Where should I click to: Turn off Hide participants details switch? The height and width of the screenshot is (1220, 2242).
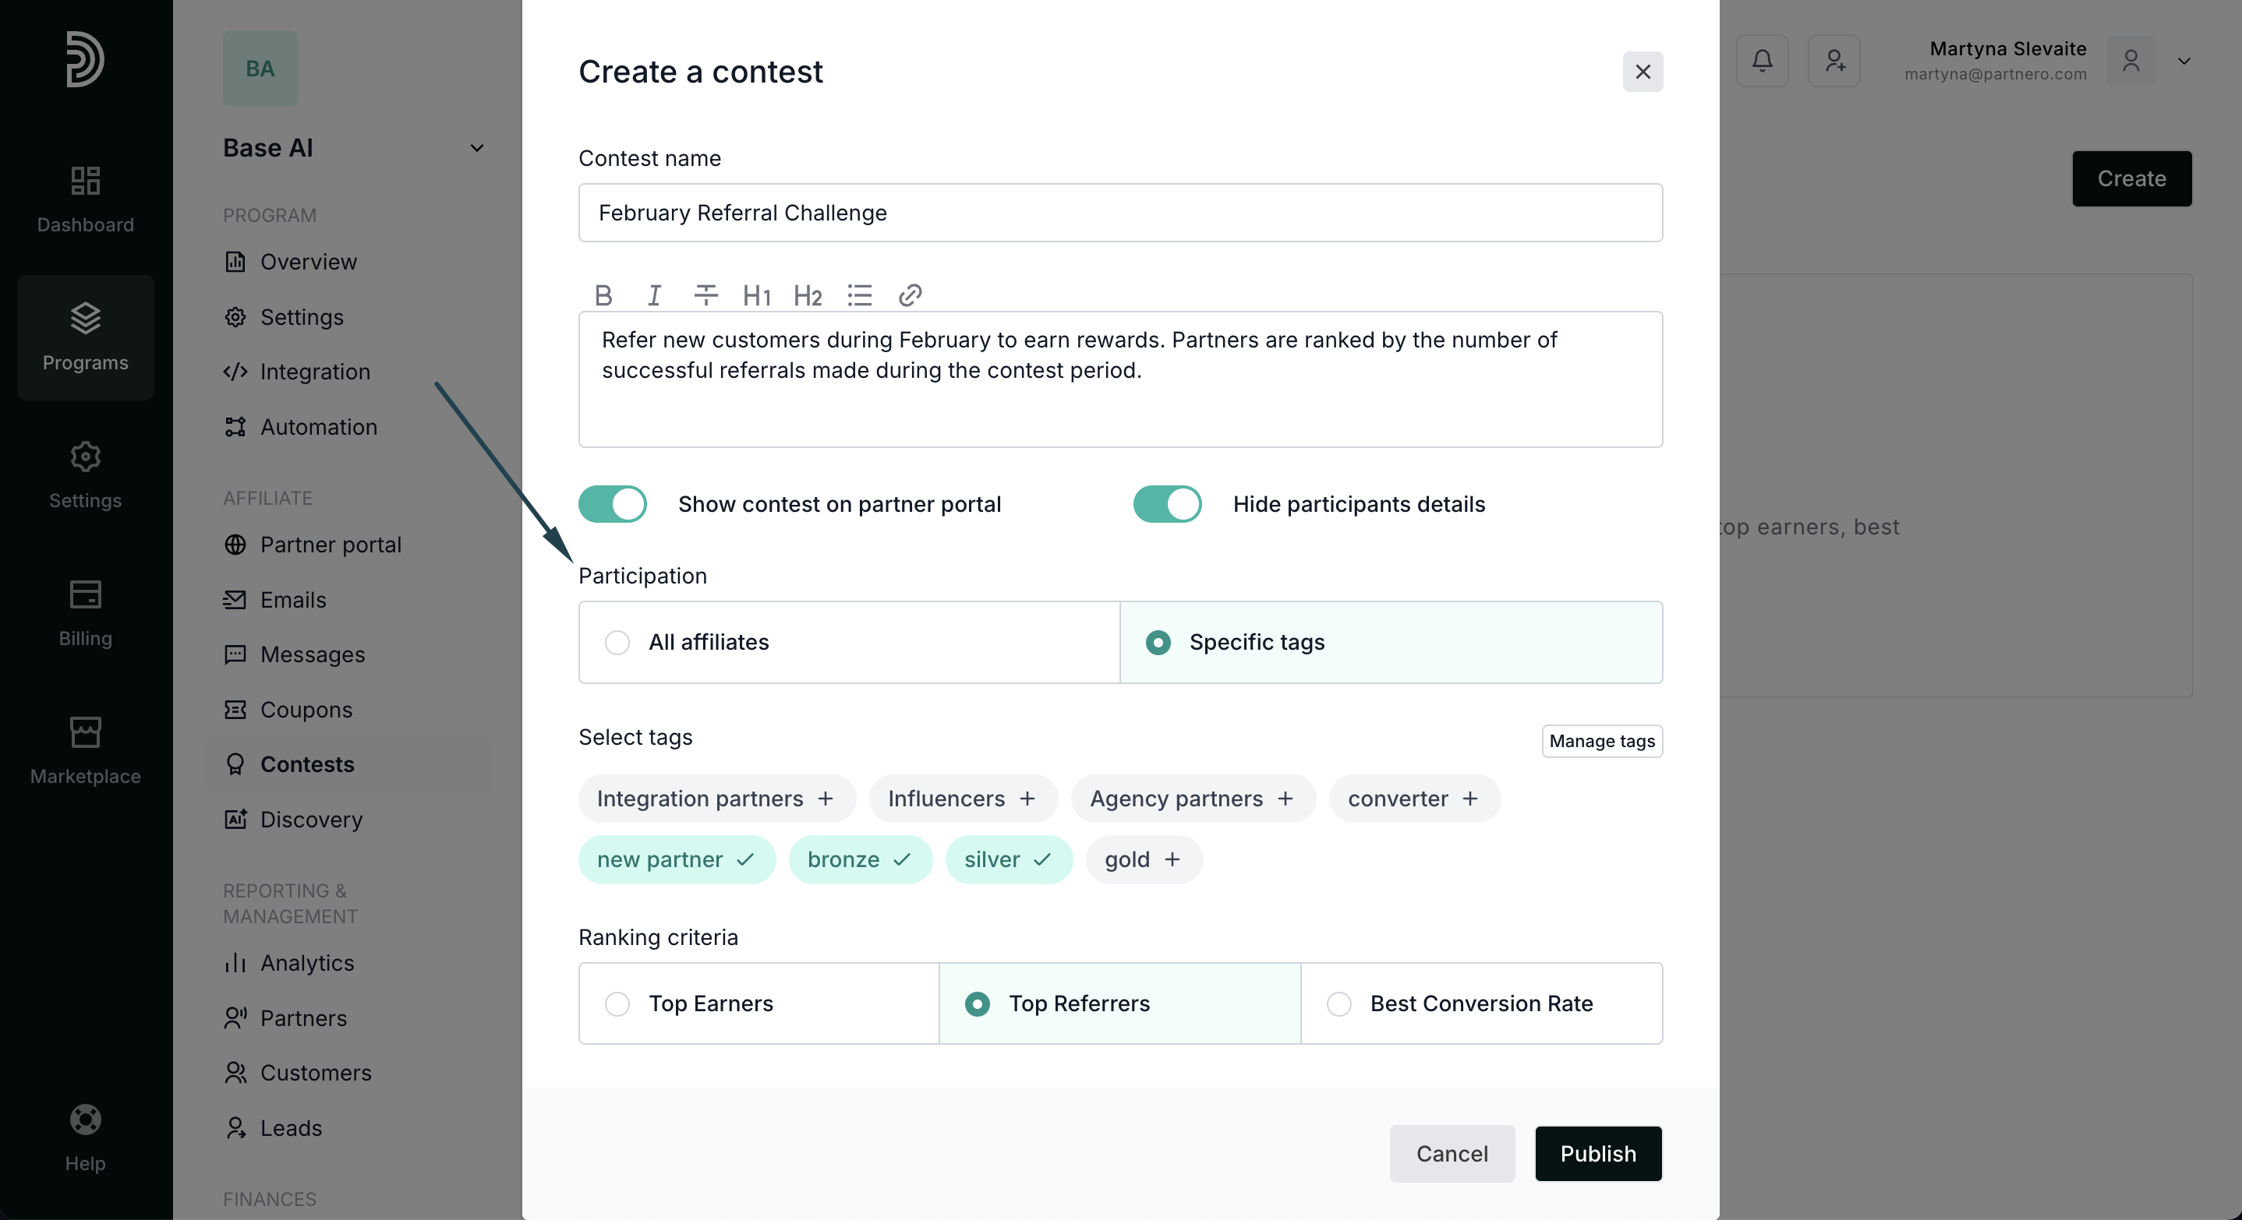coord(1166,504)
